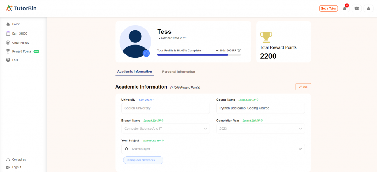Click the profile completion progress bar
The image size is (377, 172).
[199, 55]
